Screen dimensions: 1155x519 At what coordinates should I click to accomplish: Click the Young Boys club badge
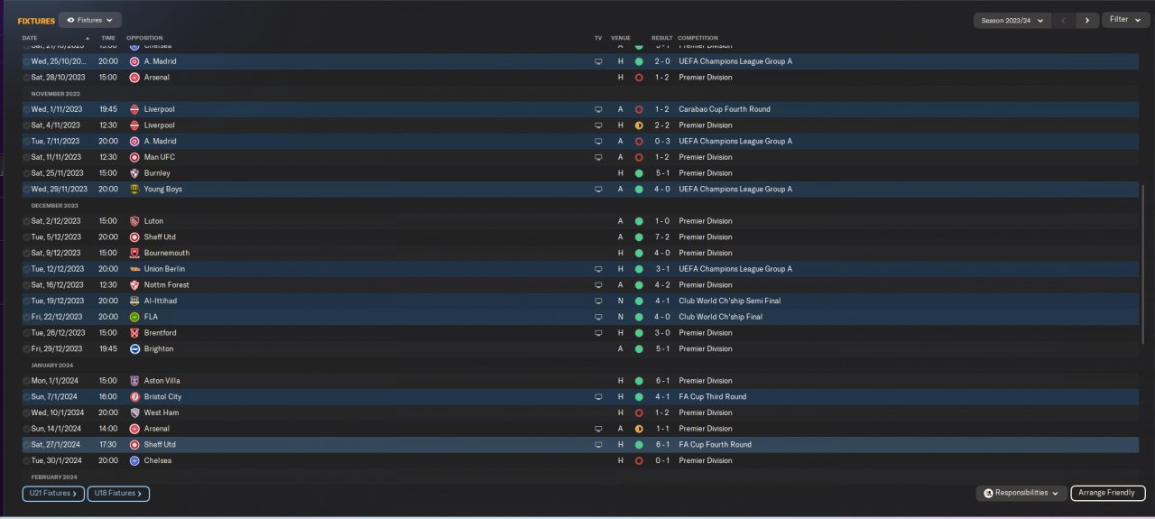[134, 190]
